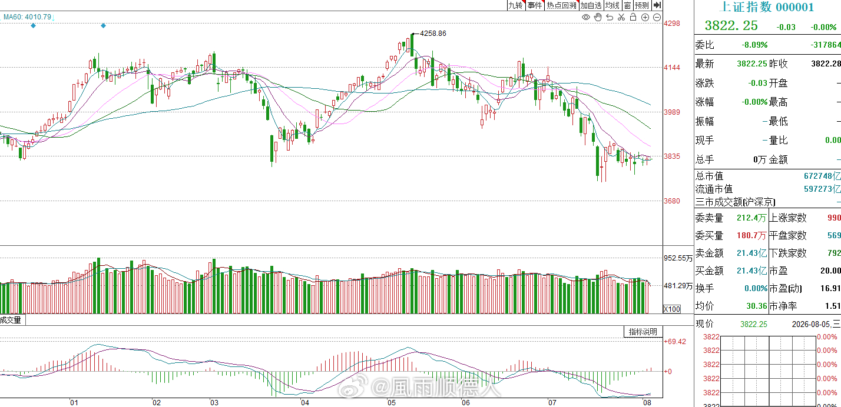Click the 3822.25 current index value
Screen dimensions: 841x407
point(731,26)
